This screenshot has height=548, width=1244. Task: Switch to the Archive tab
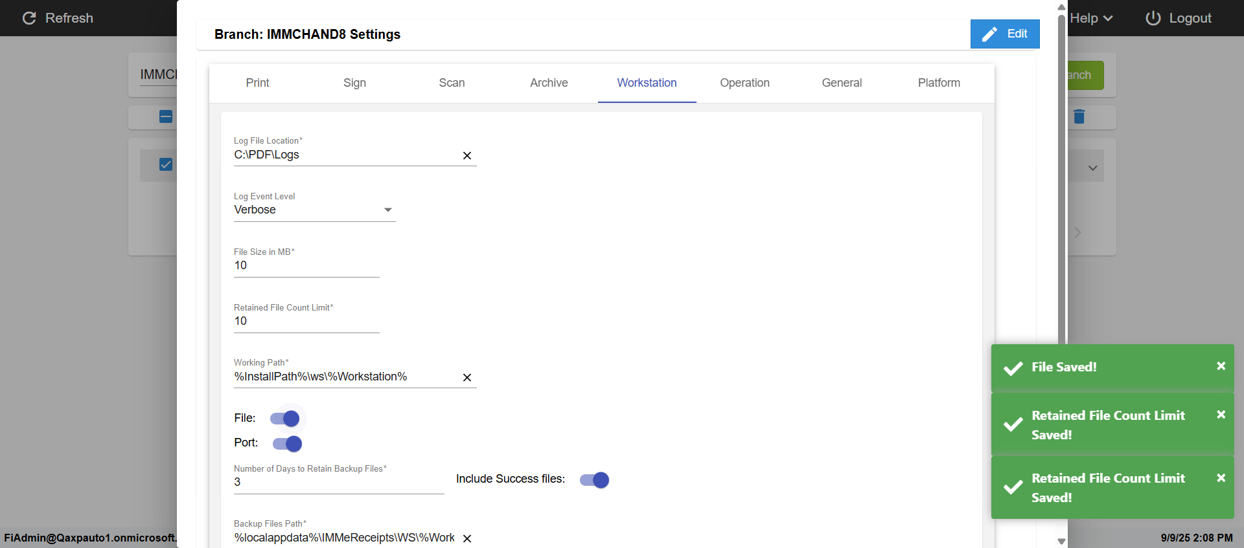coord(549,83)
